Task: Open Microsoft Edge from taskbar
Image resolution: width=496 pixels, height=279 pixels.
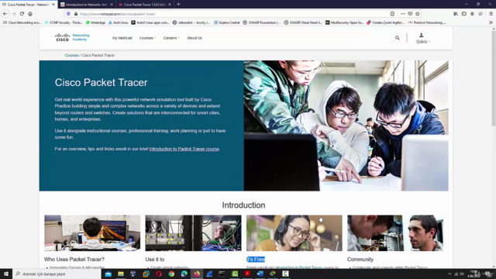Action: click(x=184, y=274)
